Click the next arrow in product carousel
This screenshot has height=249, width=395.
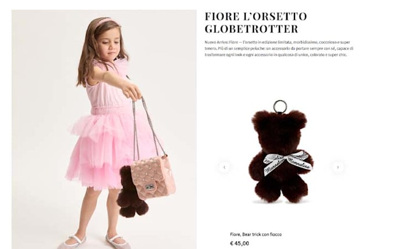click(x=338, y=167)
